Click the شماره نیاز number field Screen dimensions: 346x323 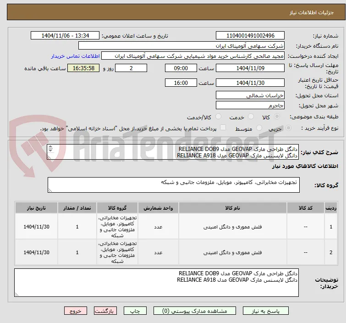coord(250,36)
